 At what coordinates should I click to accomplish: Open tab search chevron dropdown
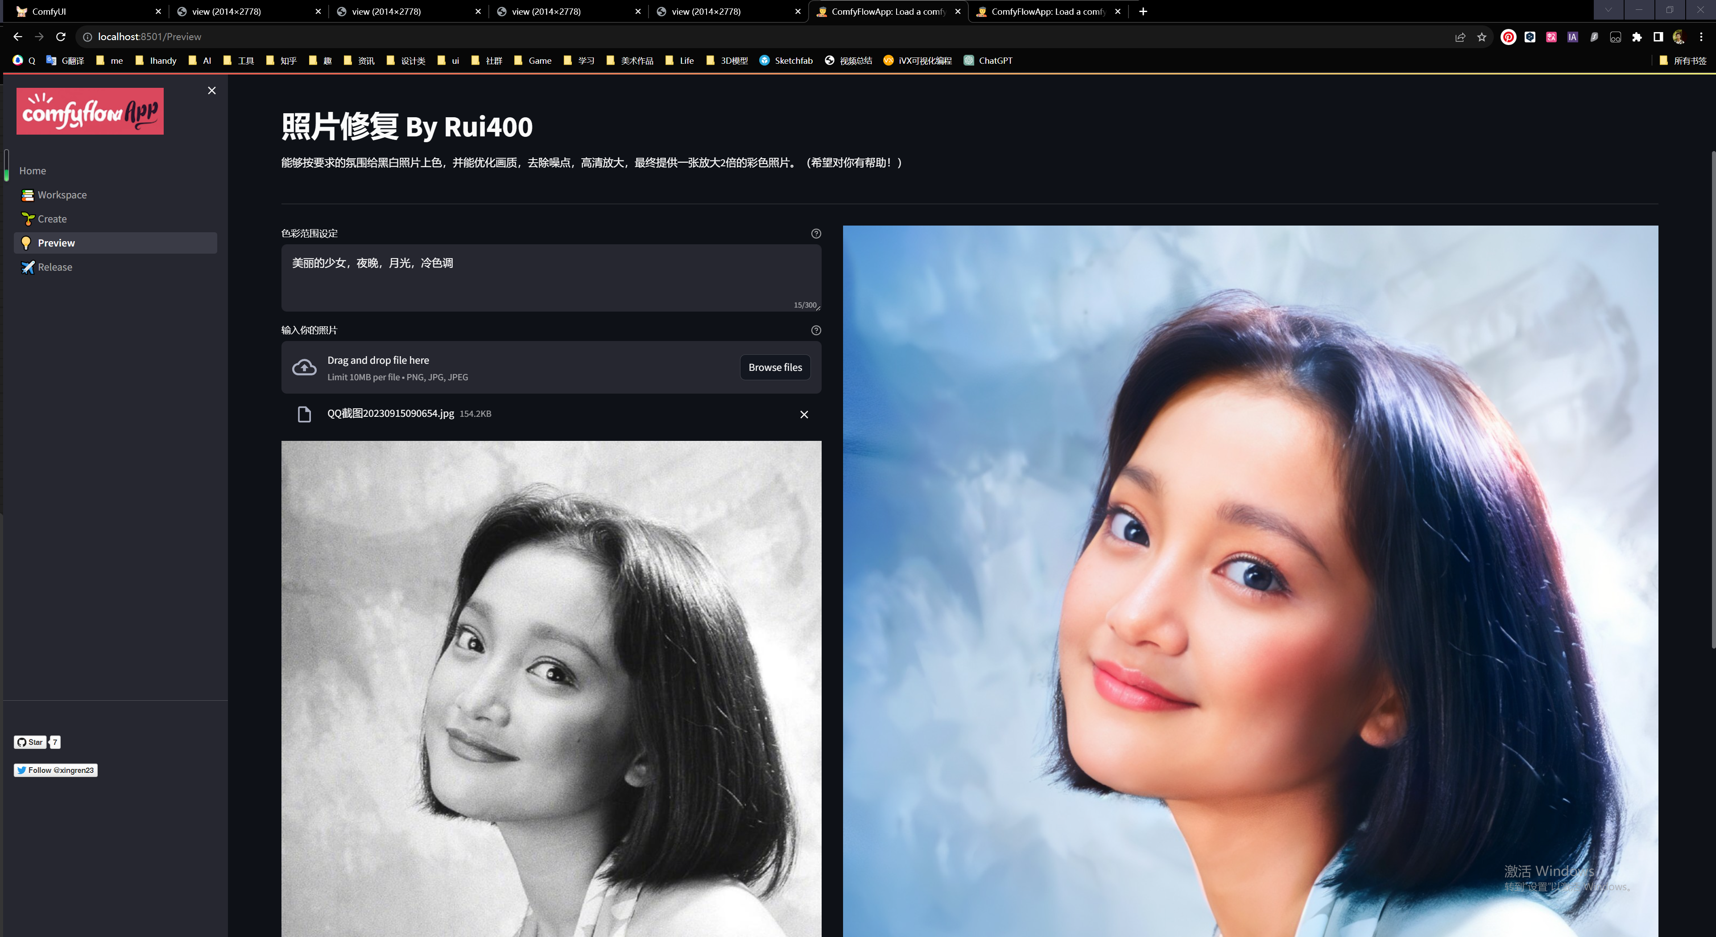tap(1608, 10)
